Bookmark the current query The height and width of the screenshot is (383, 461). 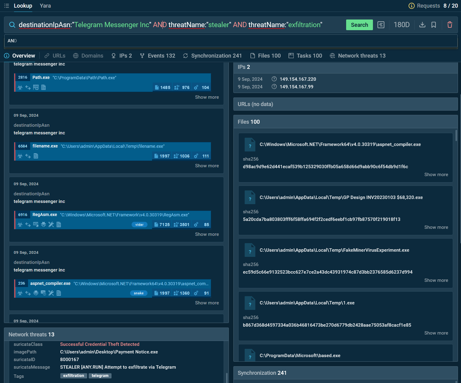[x=434, y=25]
